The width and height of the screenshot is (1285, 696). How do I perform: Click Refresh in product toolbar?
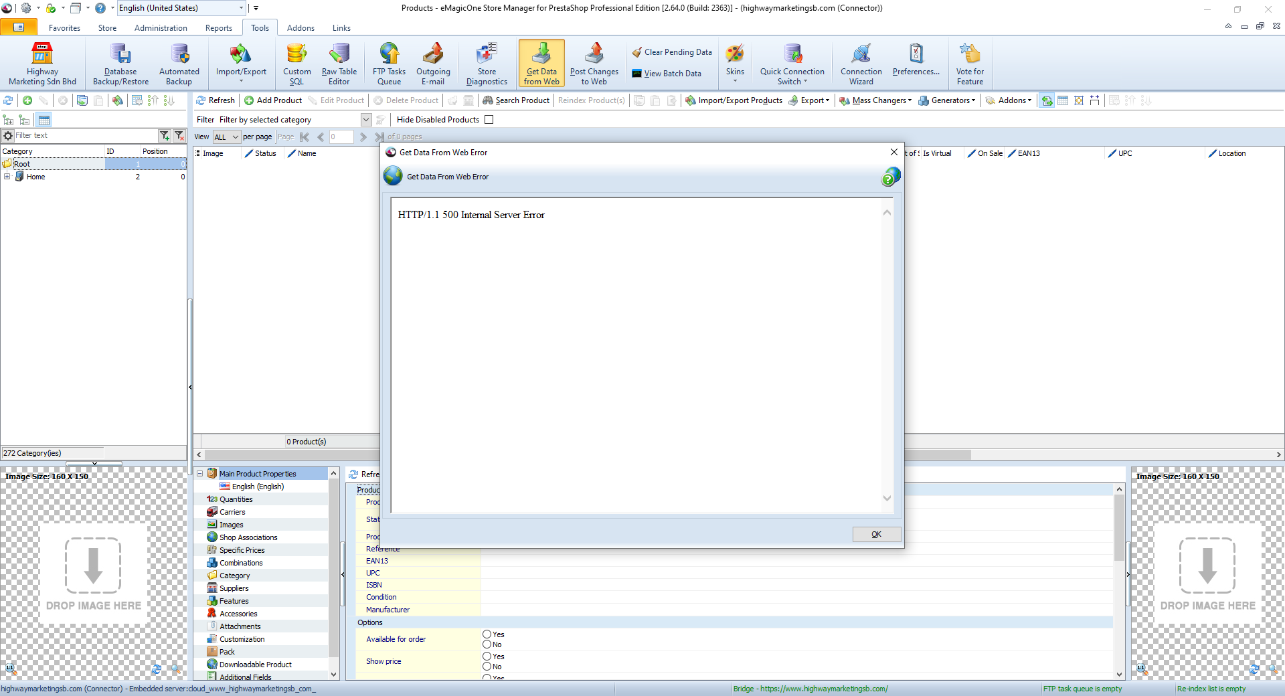216,100
